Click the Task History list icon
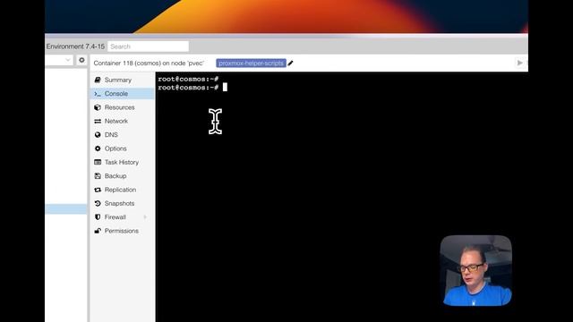The height and width of the screenshot is (322, 573). click(x=98, y=162)
